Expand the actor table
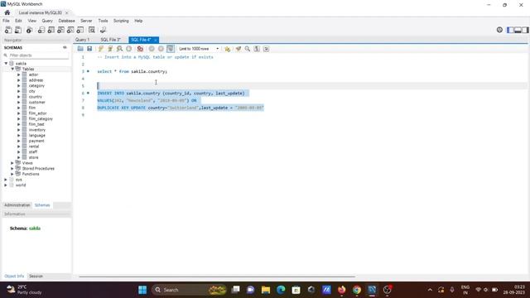The width and height of the screenshot is (530, 298). 19,74
